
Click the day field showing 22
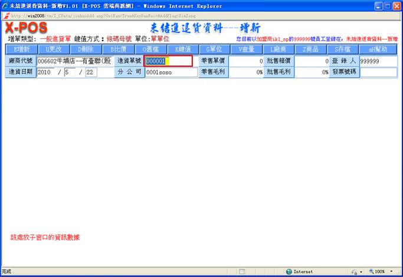(x=91, y=72)
